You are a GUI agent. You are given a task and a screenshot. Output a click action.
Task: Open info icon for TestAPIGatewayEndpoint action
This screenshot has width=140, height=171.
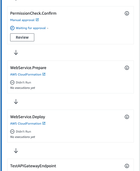click(127, 166)
